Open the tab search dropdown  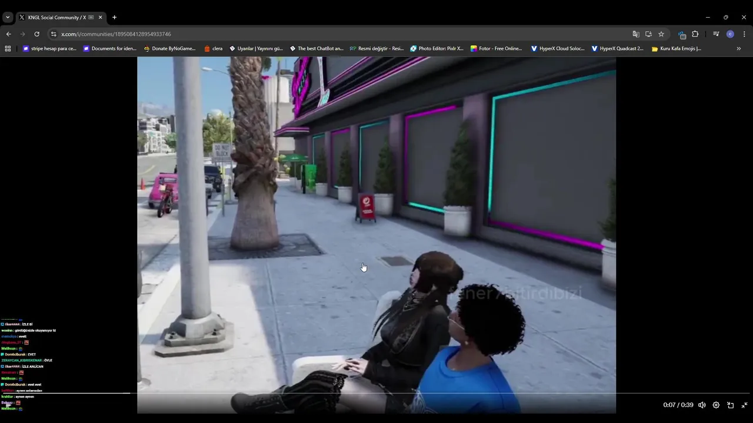8,18
